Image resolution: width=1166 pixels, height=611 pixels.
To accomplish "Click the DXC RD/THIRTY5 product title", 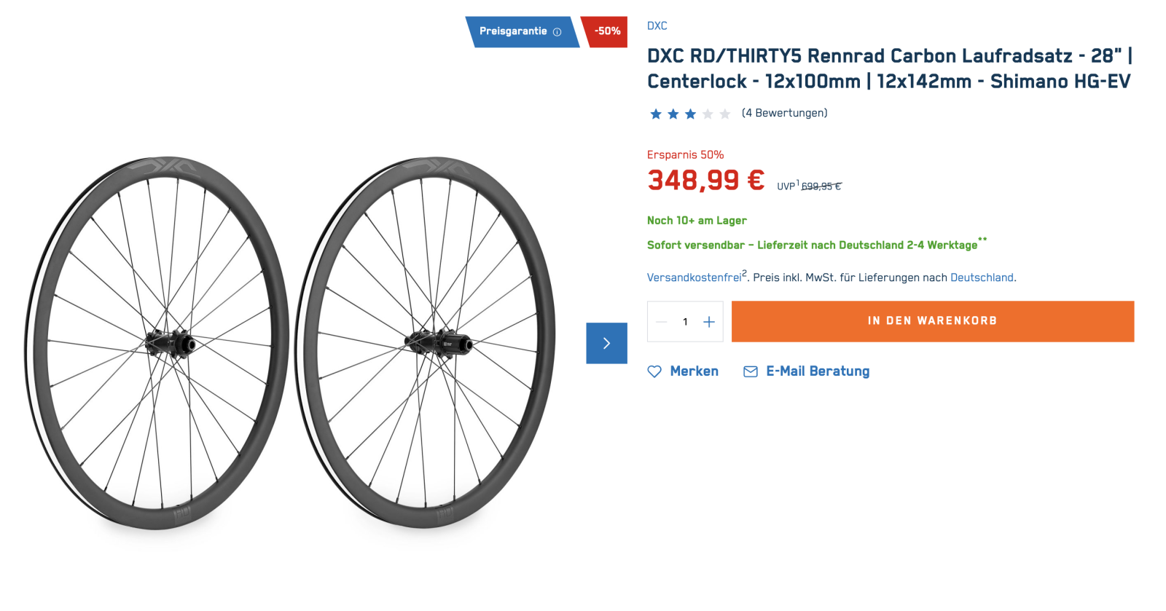I will (889, 68).
